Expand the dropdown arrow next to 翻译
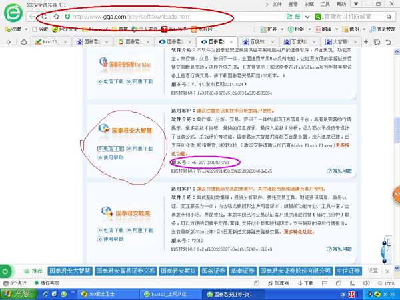This screenshot has width=400, height=300. [x=337, y=29]
